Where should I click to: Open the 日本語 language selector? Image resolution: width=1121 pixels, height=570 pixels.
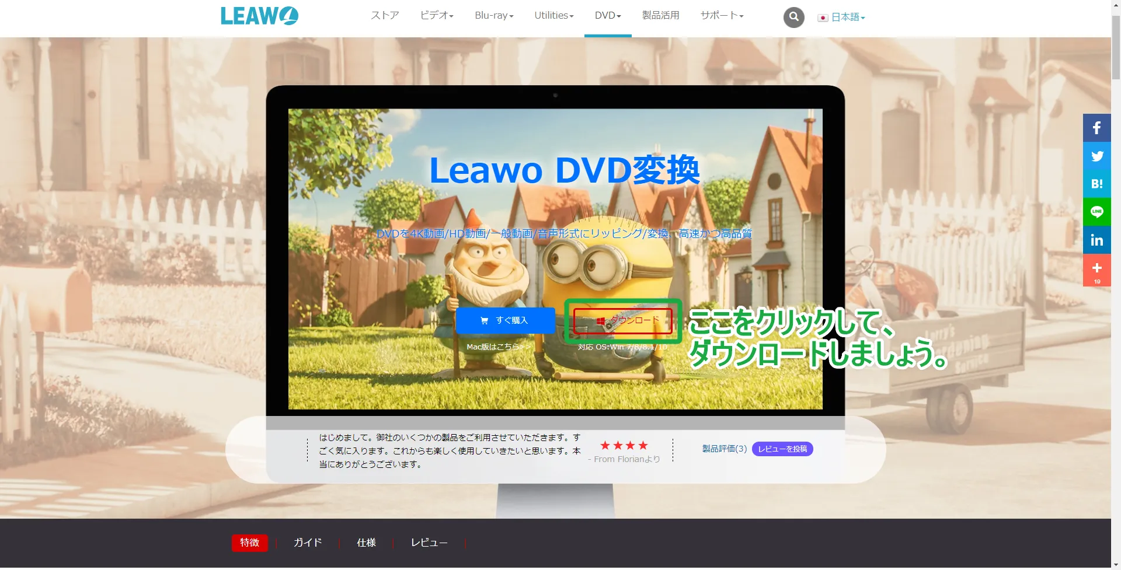pyautogui.click(x=848, y=18)
